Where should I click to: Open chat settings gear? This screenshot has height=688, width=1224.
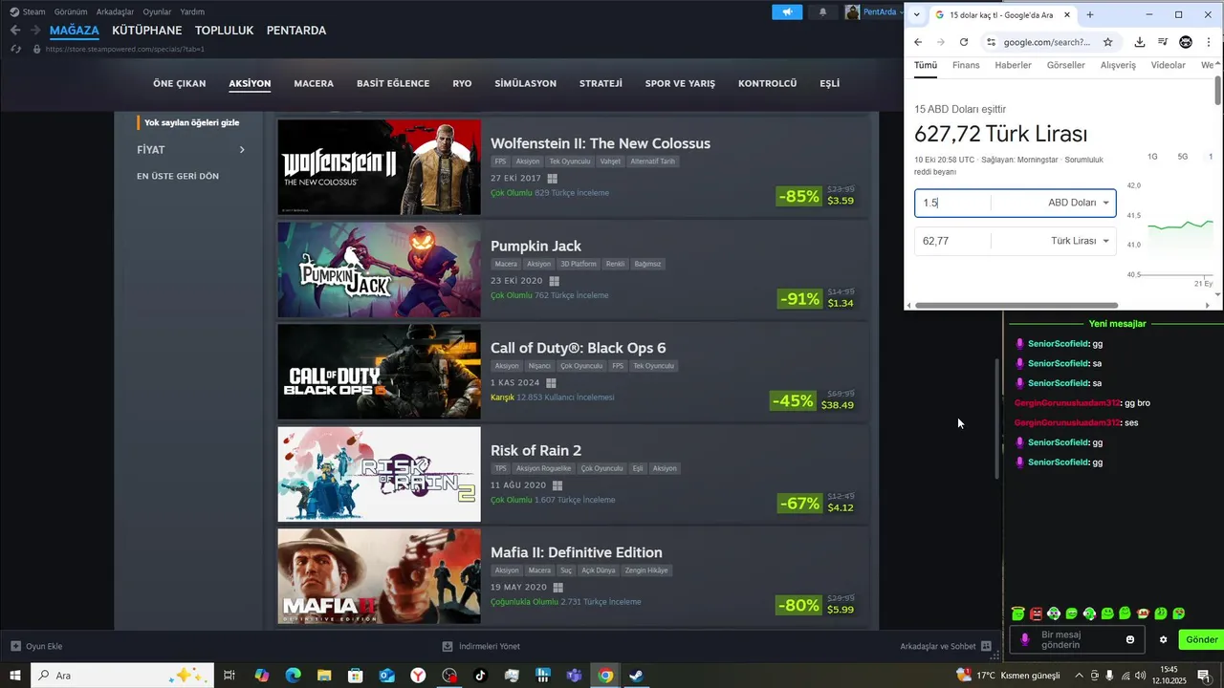[1164, 640]
